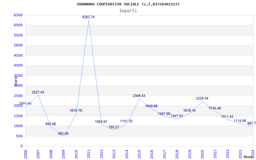
Task: Select the 2527.45 data label
Action: [38, 92]
